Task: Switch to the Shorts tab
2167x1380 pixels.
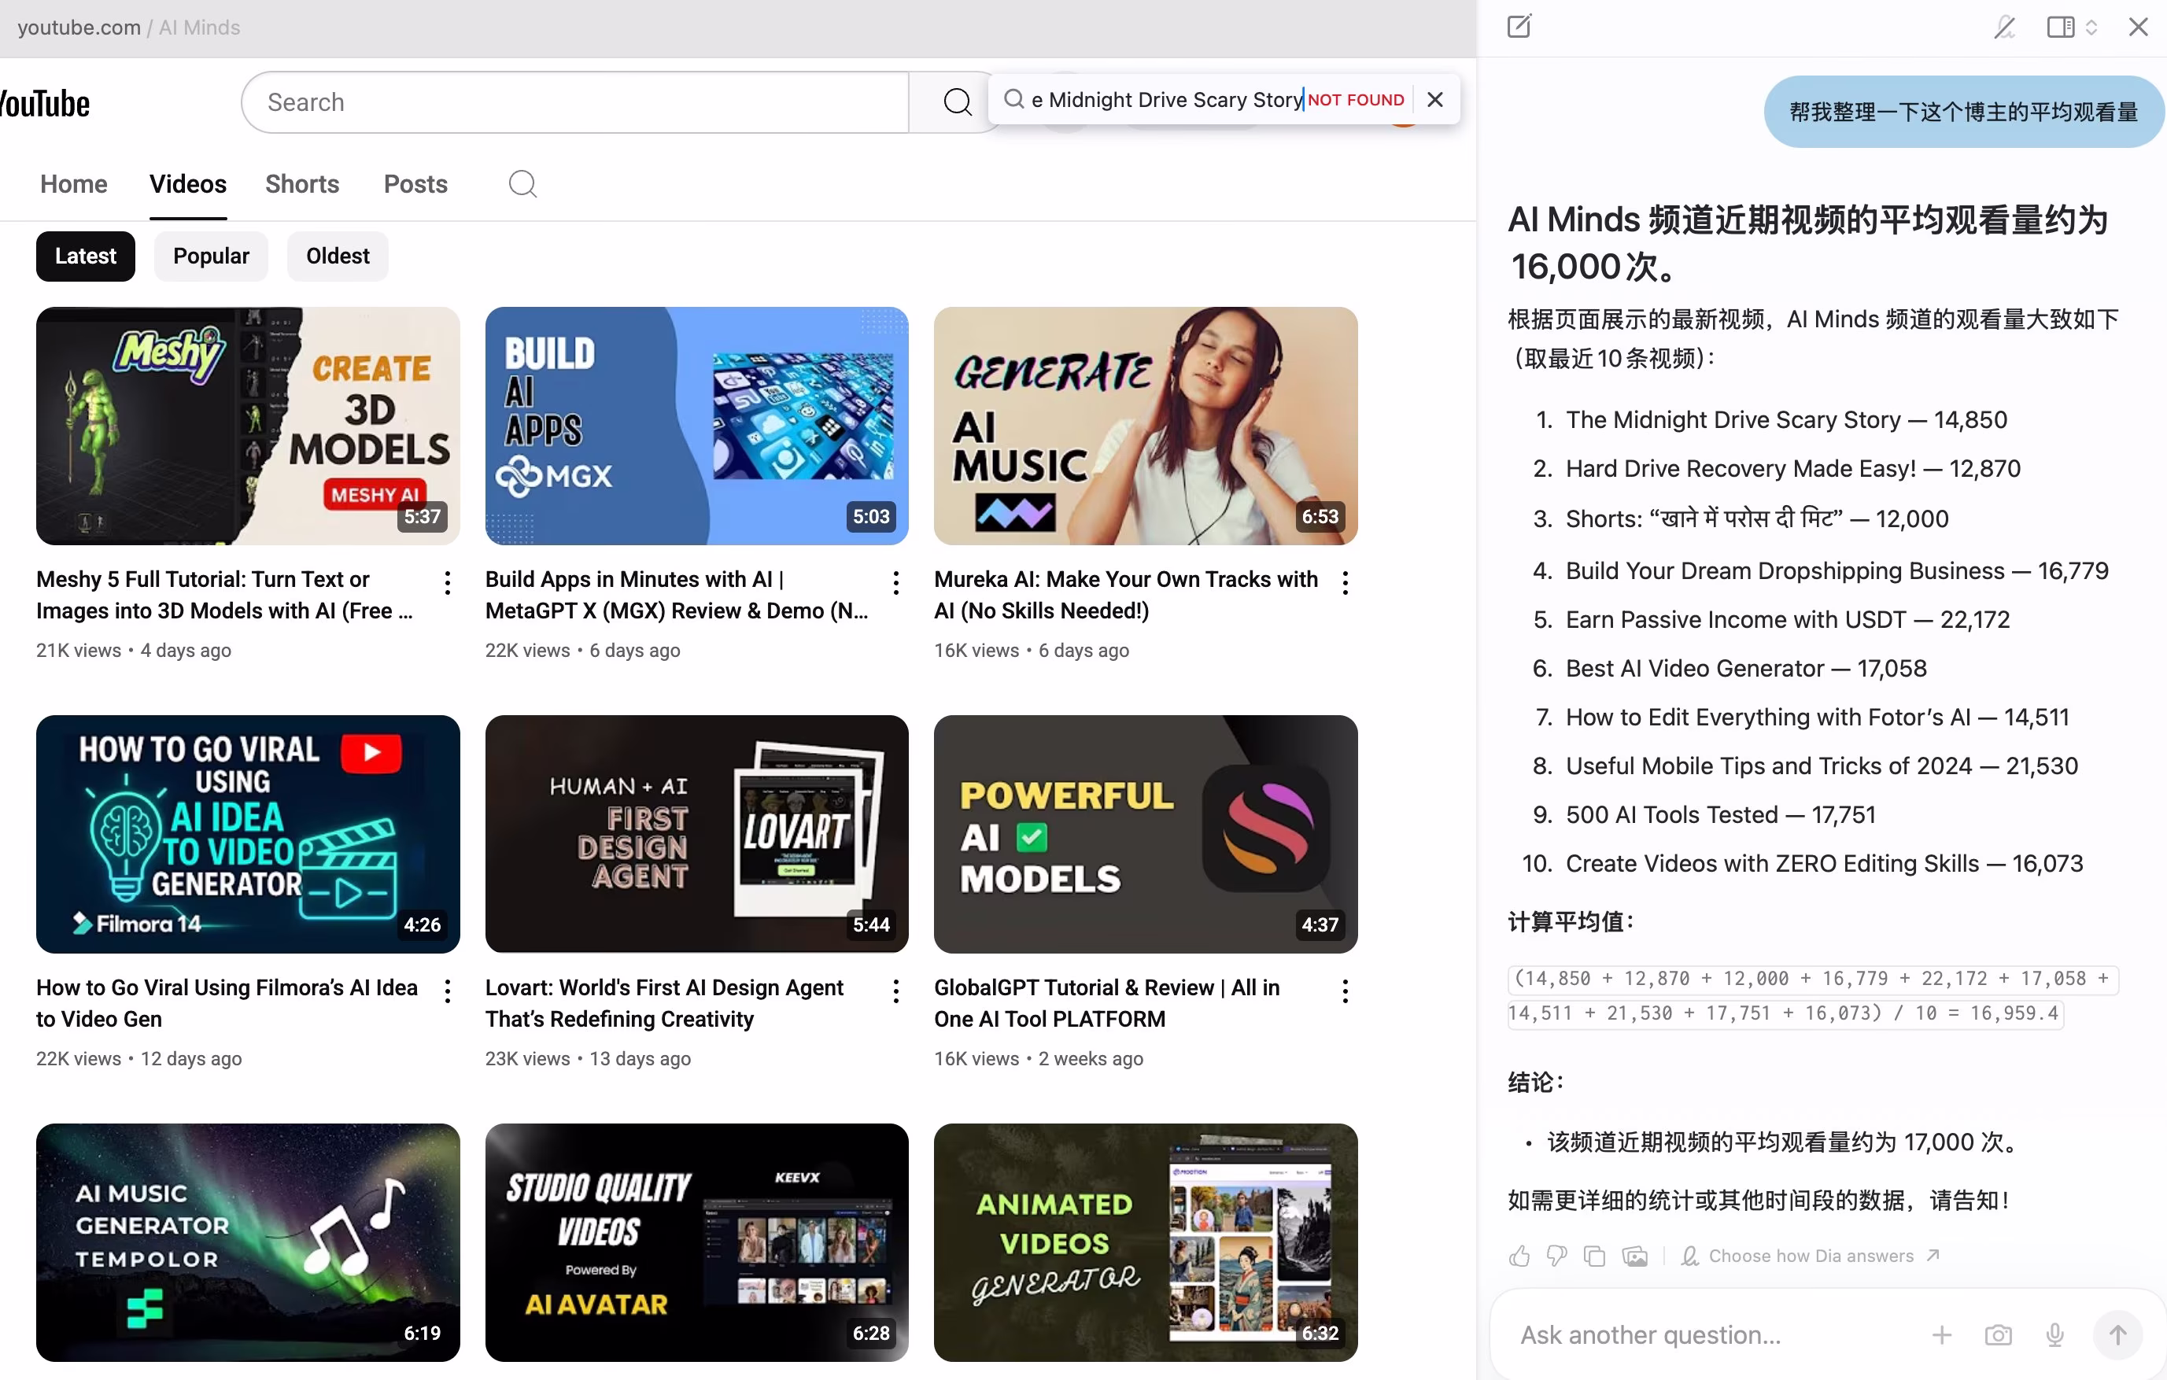Action: (301, 183)
